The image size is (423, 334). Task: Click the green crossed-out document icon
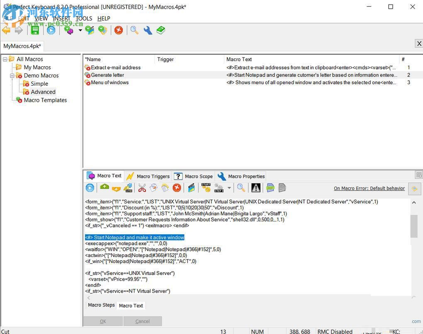click(270, 187)
